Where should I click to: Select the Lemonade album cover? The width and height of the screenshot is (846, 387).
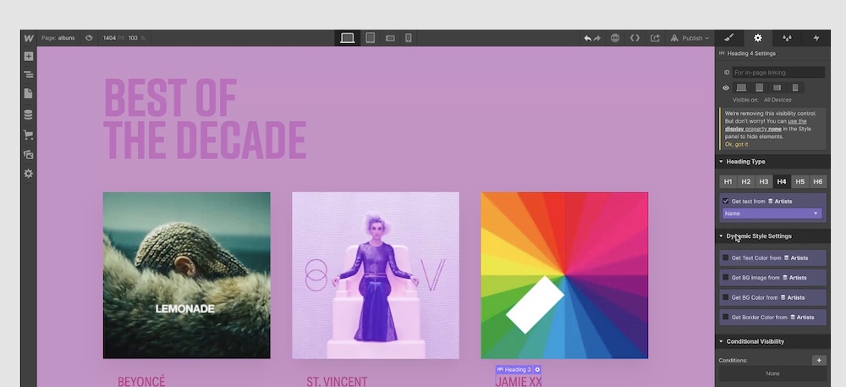[x=187, y=275]
